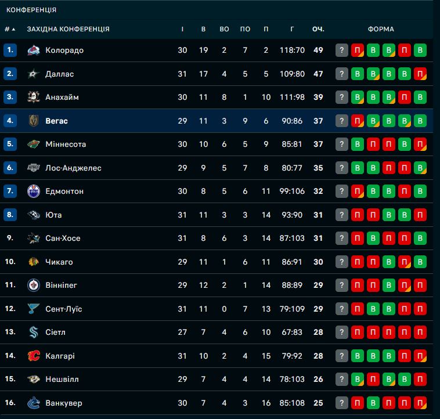Click the Minnesota Wild team logo
440x419 pixels.
pos(34,145)
